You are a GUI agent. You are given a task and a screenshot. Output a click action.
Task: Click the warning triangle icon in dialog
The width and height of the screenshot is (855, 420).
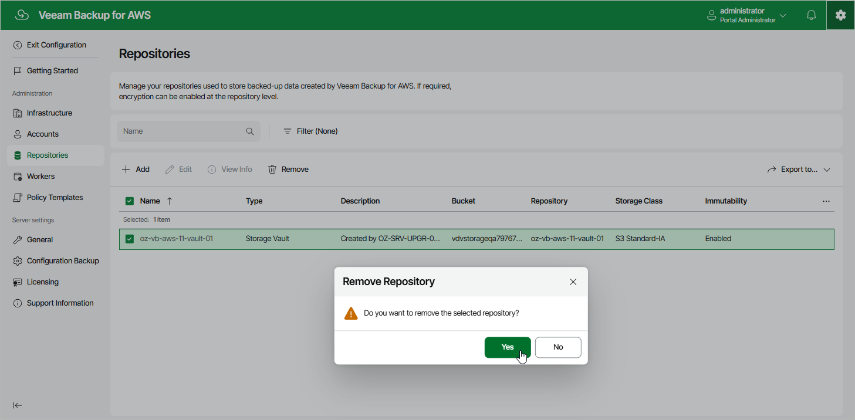pyautogui.click(x=351, y=313)
